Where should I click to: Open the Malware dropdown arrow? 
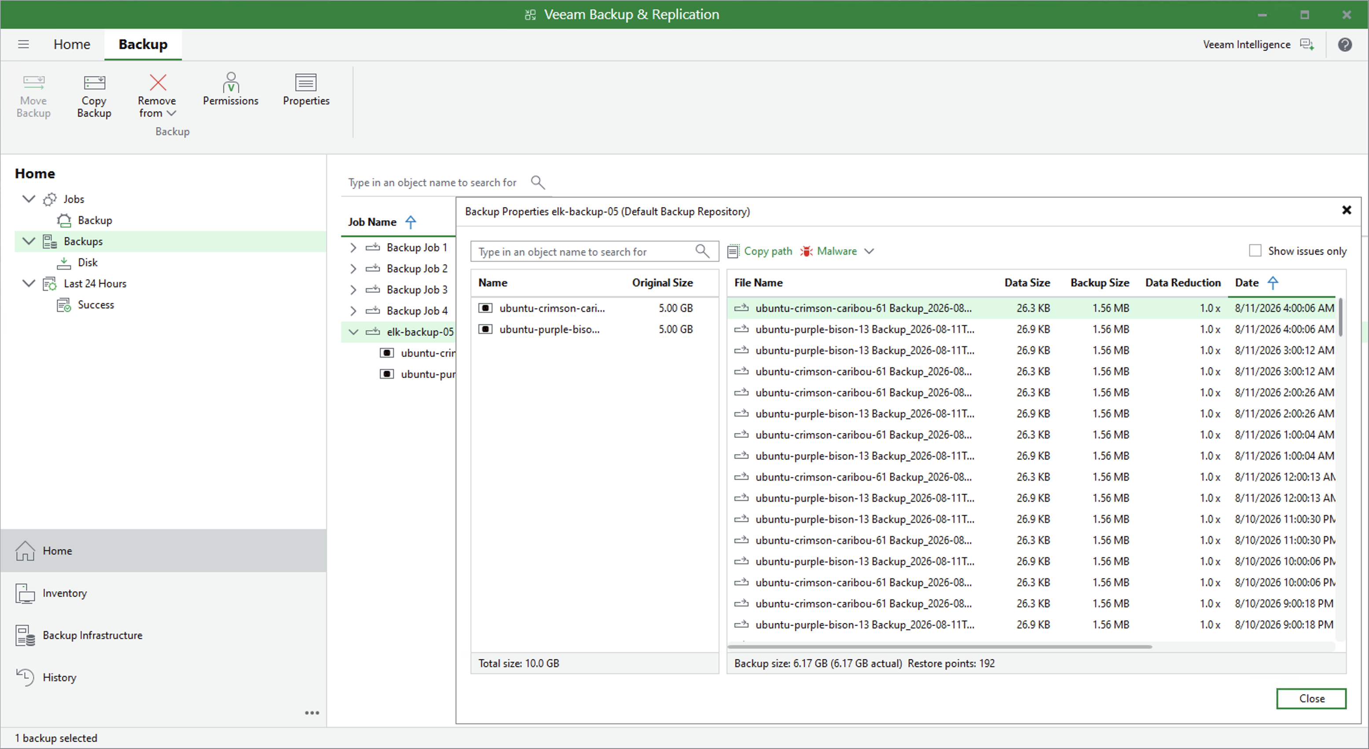869,251
